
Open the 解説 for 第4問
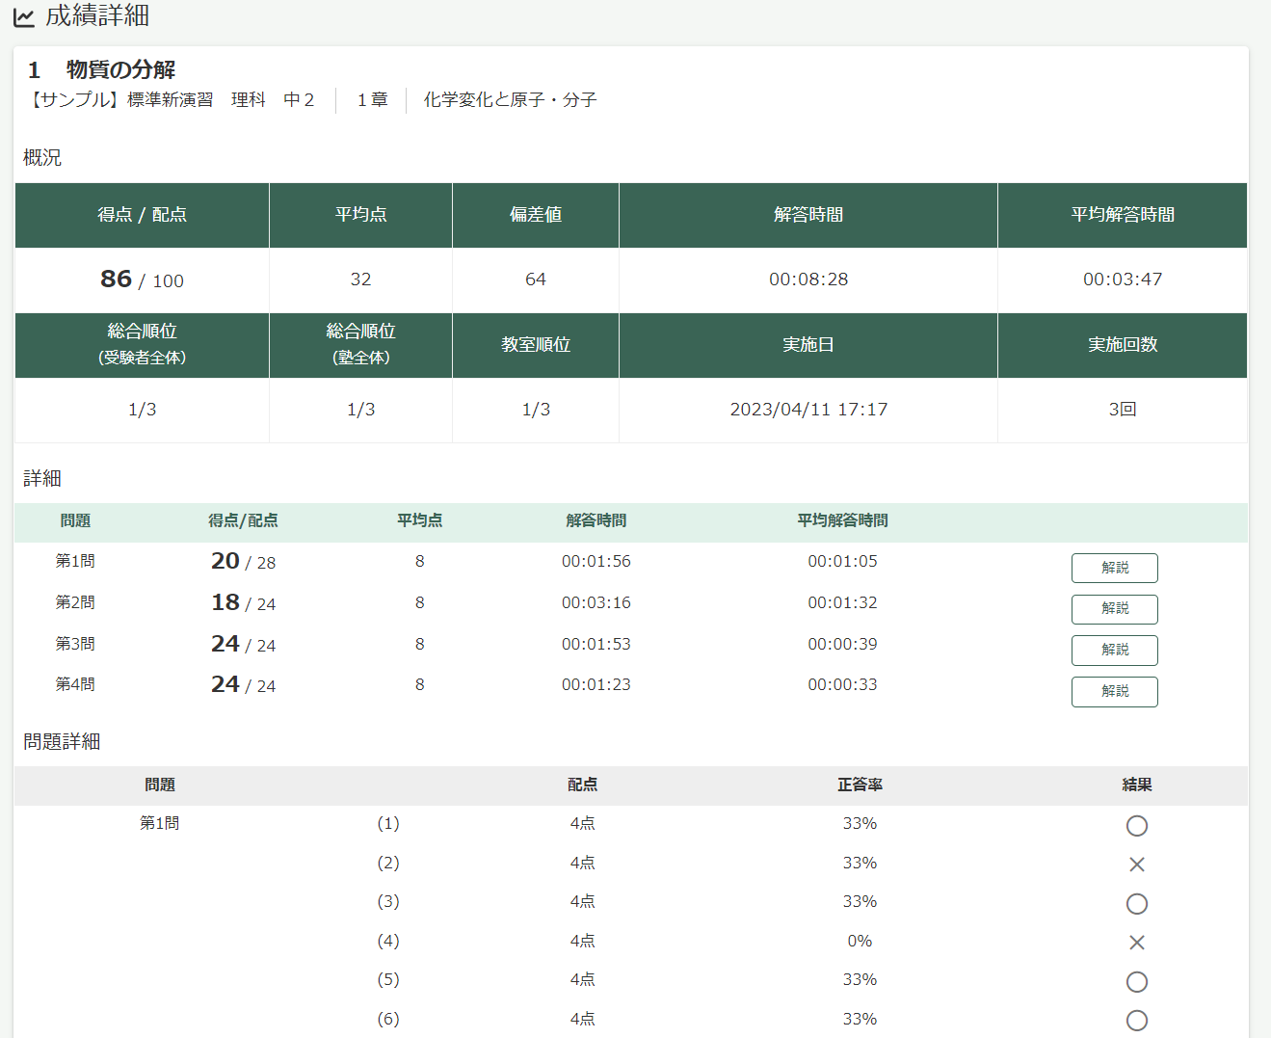click(1114, 691)
